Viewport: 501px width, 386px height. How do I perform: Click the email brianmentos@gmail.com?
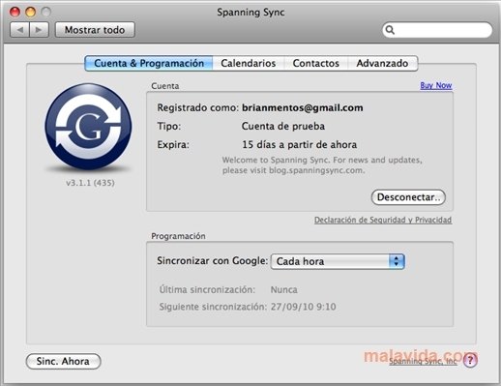point(303,107)
